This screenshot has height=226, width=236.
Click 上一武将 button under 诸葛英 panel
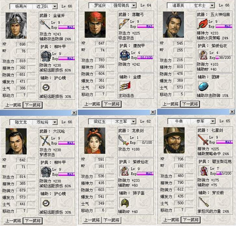pyautogui.click(x=171, y=104)
